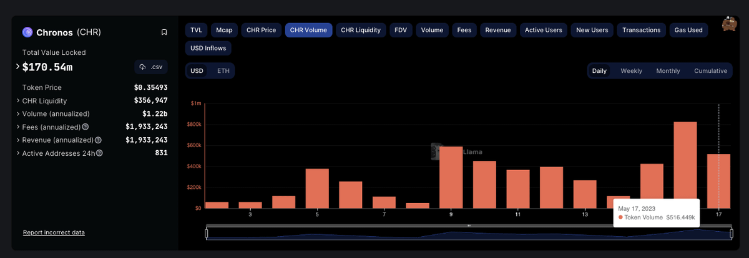This screenshot has height=258, width=749.
Task: Switch denomination to ETH
Action: pyautogui.click(x=223, y=71)
